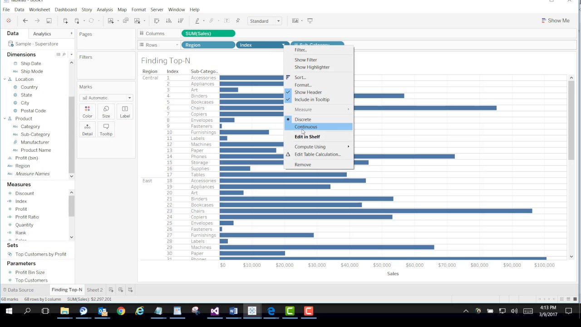
Task: Select Sample - Superstore data source
Action: [x=36, y=44]
